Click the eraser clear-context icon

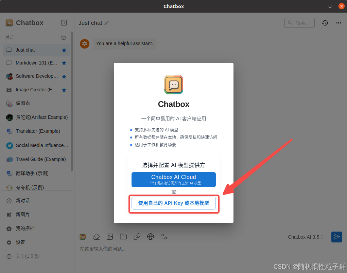click(x=96, y=237)
